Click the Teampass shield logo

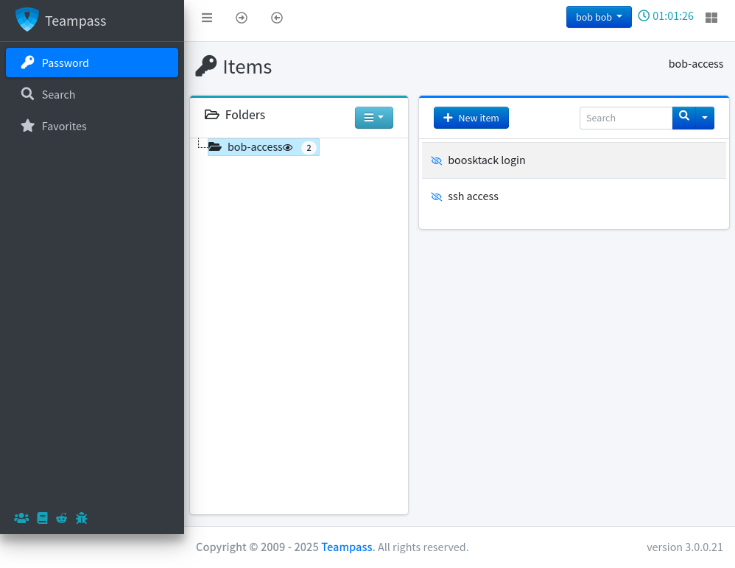[x=27, y=20]
